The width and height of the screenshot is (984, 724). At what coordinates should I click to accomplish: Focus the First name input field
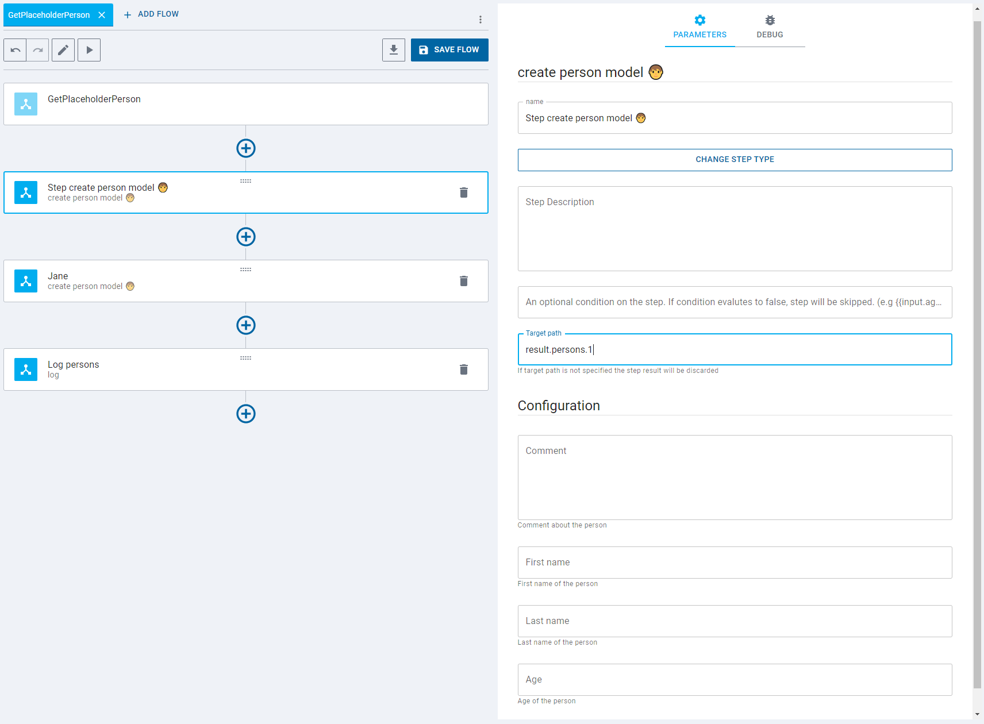click(x=735, y=563)
